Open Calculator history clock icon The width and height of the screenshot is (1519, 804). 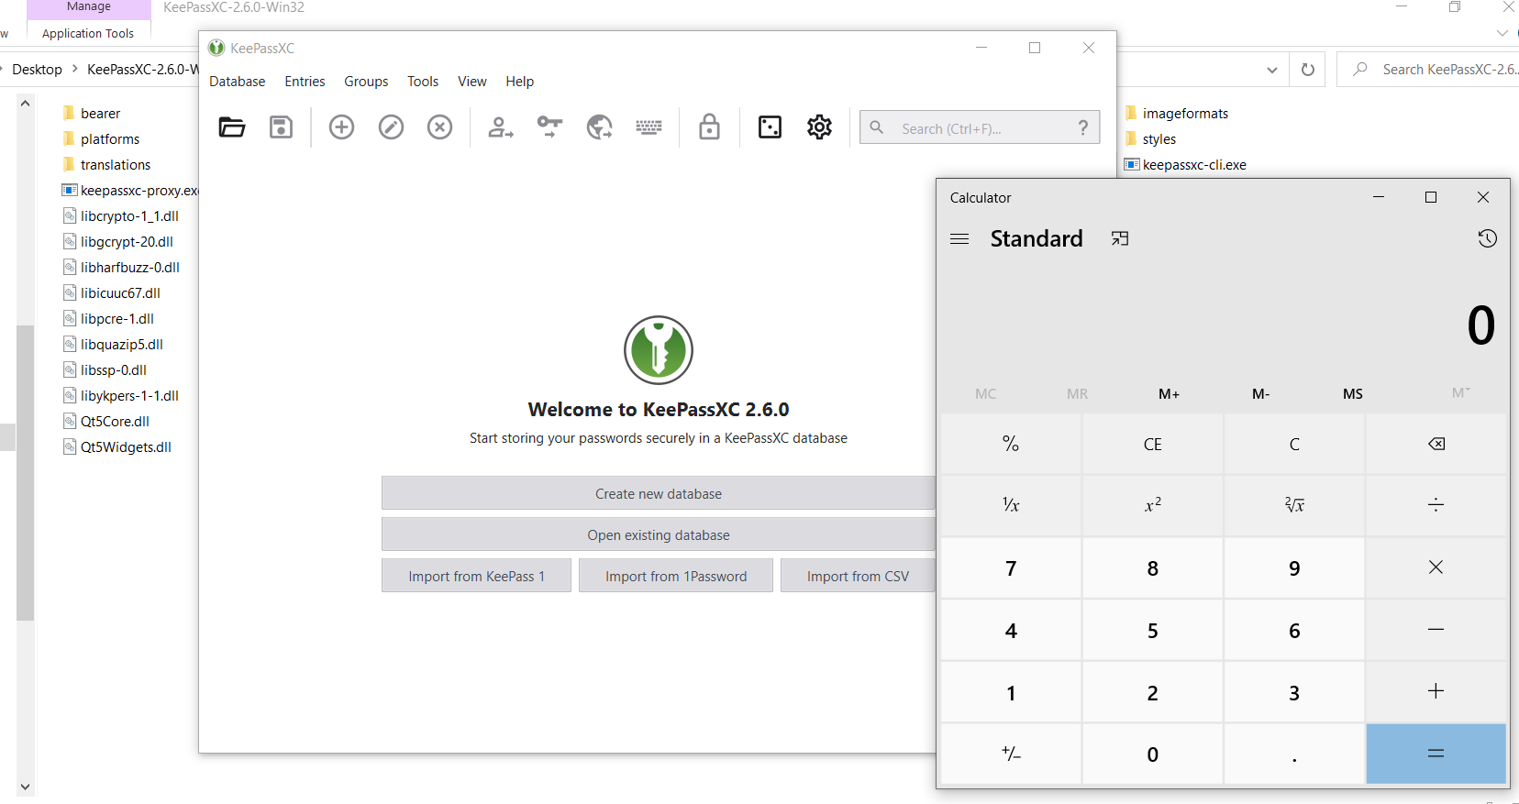point(1487,238)
